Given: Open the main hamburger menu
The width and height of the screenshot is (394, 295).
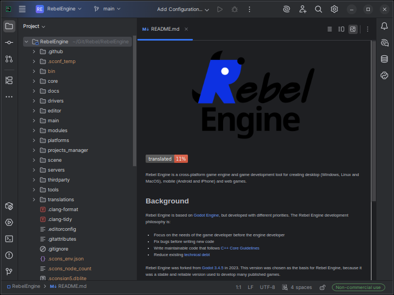Looking at the screenshot, I should [x=22, y=9].
